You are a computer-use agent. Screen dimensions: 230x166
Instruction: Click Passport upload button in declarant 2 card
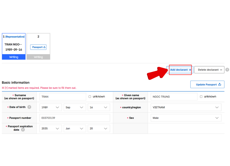coord(38,47)
